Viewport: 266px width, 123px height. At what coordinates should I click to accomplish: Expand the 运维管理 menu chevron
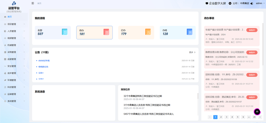pos(24,94)
